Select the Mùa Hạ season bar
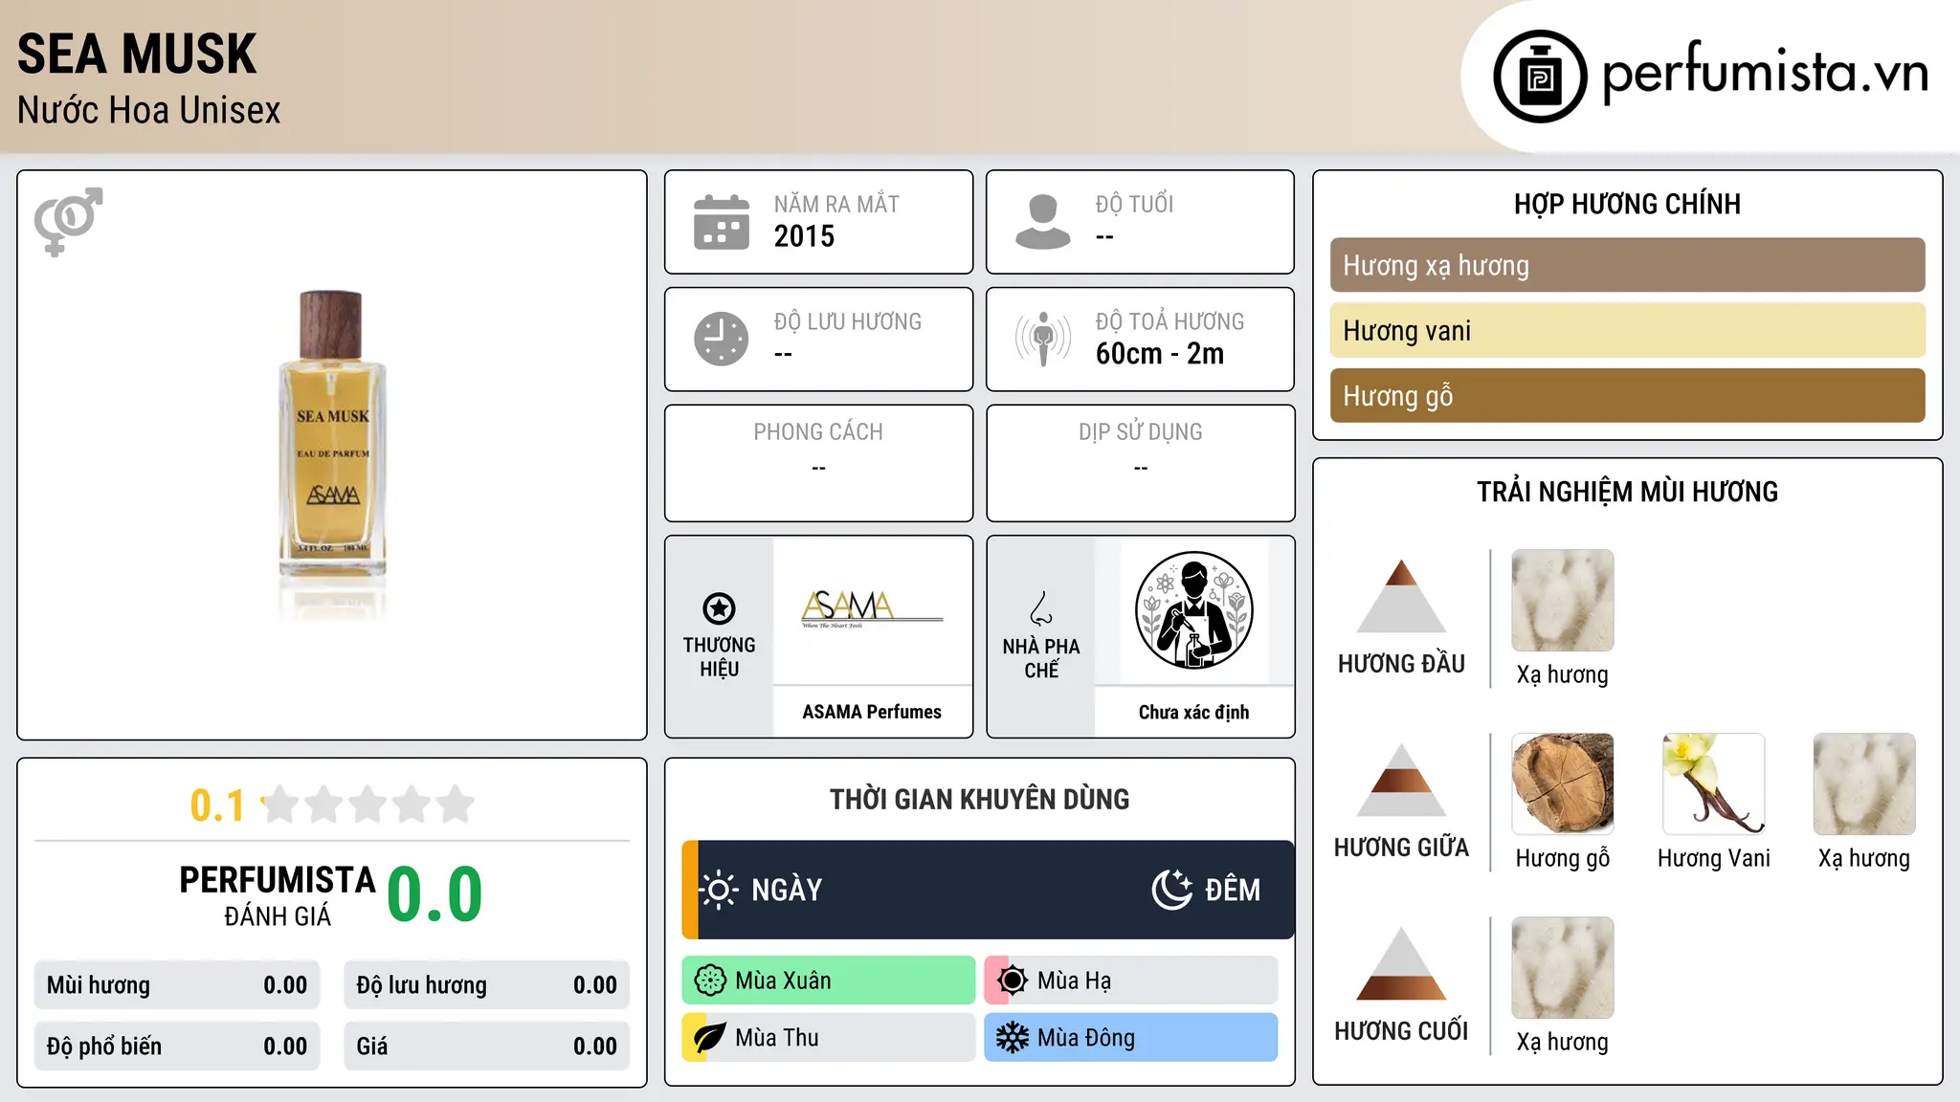 pyautogui.click(x=1131, y=981)
